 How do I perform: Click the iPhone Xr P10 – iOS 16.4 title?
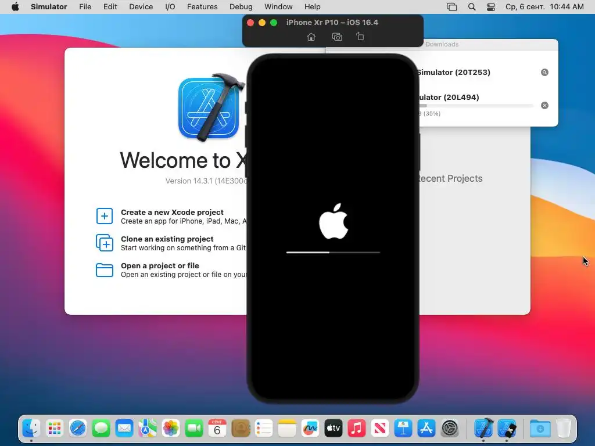(332, 23)
